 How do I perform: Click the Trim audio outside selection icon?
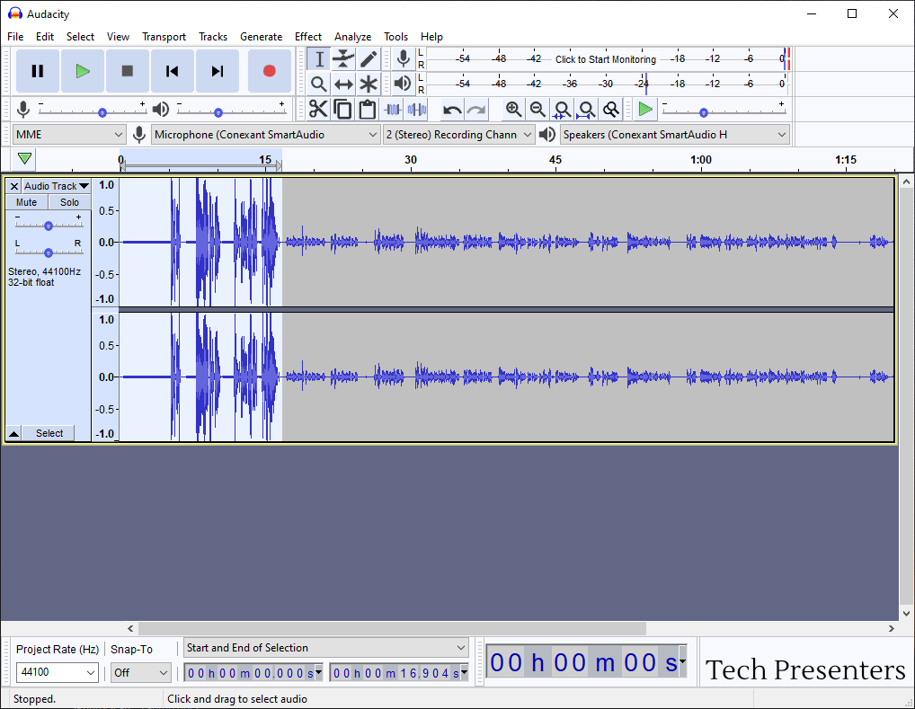[392, 109]
